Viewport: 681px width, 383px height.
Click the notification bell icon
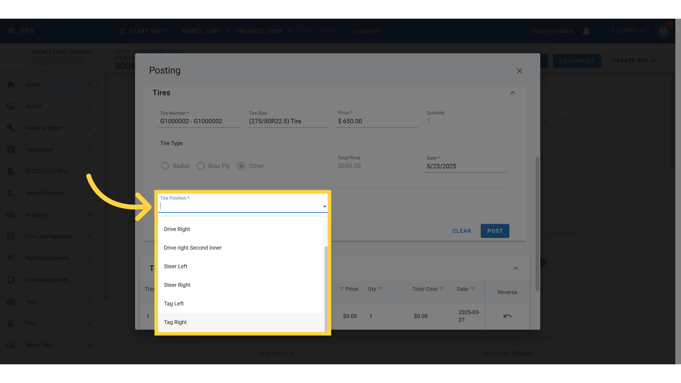point(586,31)
